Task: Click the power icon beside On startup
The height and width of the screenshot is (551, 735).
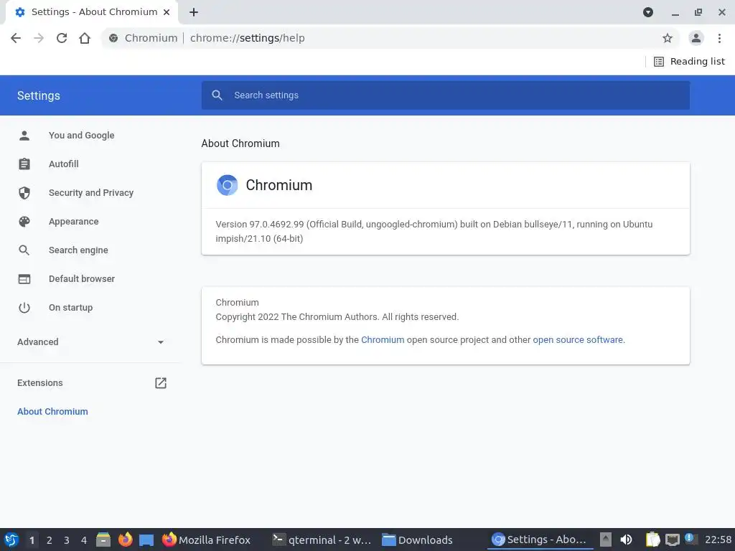Action: coord(24,307)
